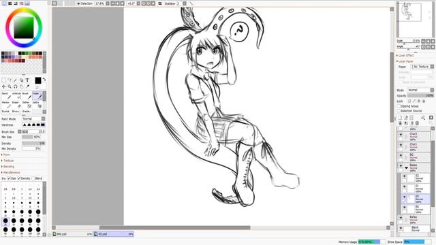Expand the Form brush settings section
436x245 pixels.
pos(6,154)
